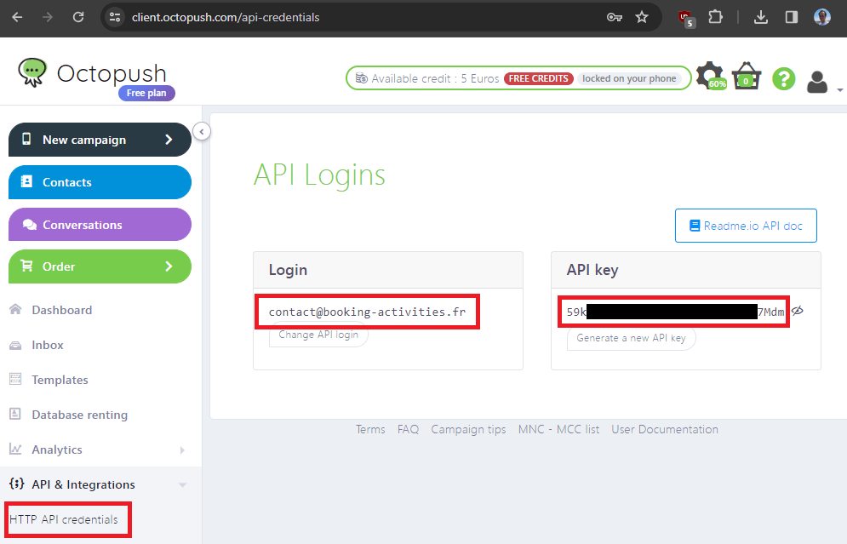Click Generate a new API key
The height and width of the screenshot is (544, 847).
click(631, 338)
